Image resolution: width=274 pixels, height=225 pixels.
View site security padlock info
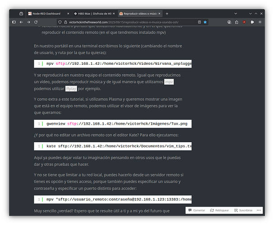[x=65, y=22]
